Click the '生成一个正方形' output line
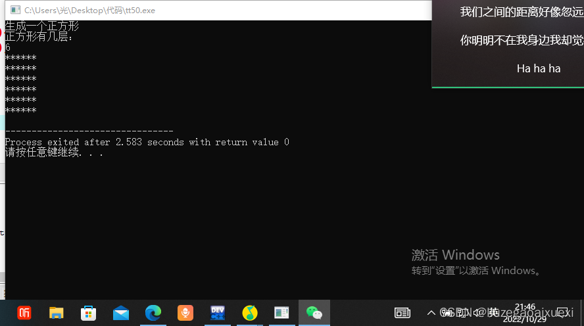Image resolution: width=584 pixels, height=326 pixels. (41, 26)
